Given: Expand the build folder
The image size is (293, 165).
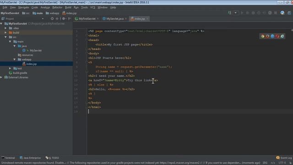Looking at the screenshot, I should point(5,33).
